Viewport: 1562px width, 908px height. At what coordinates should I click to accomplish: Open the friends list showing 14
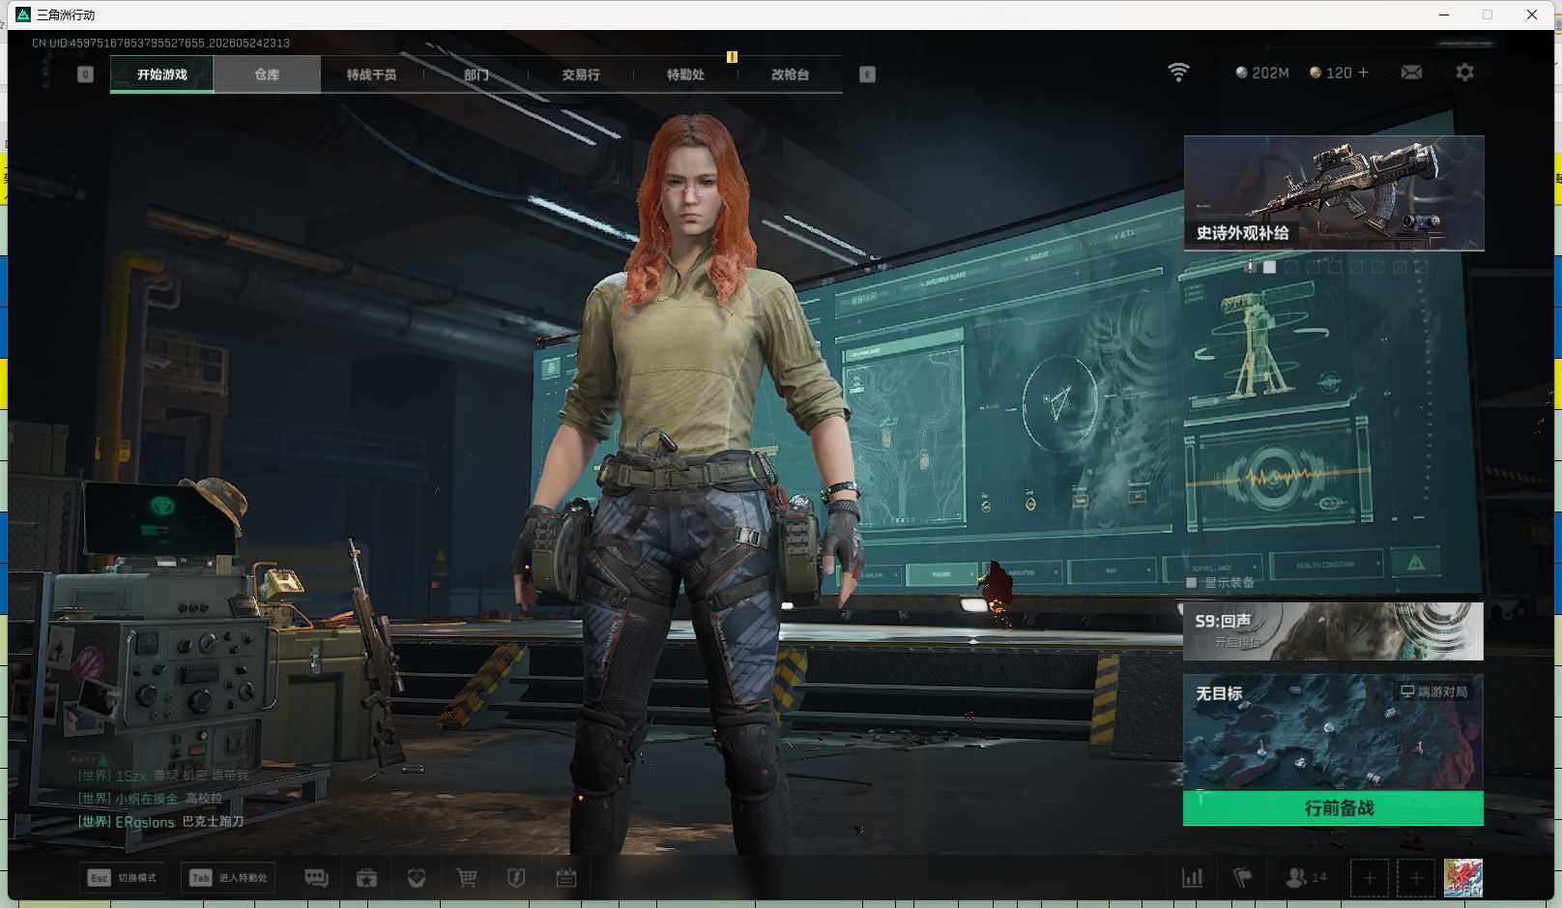tap(1306, 878)
